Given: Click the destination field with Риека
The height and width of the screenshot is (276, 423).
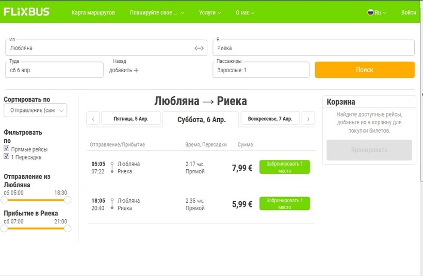Looking at the screenshot, I should [314, 48].
